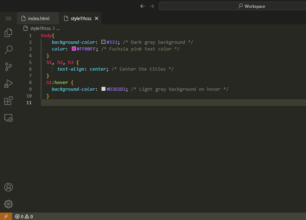Open the Accounts menu icon
The height and width of the screenshot is (220, 306).
click(8, 187)
